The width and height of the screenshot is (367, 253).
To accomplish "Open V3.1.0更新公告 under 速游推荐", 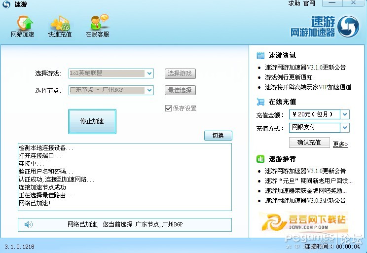I will coord(305,171).
